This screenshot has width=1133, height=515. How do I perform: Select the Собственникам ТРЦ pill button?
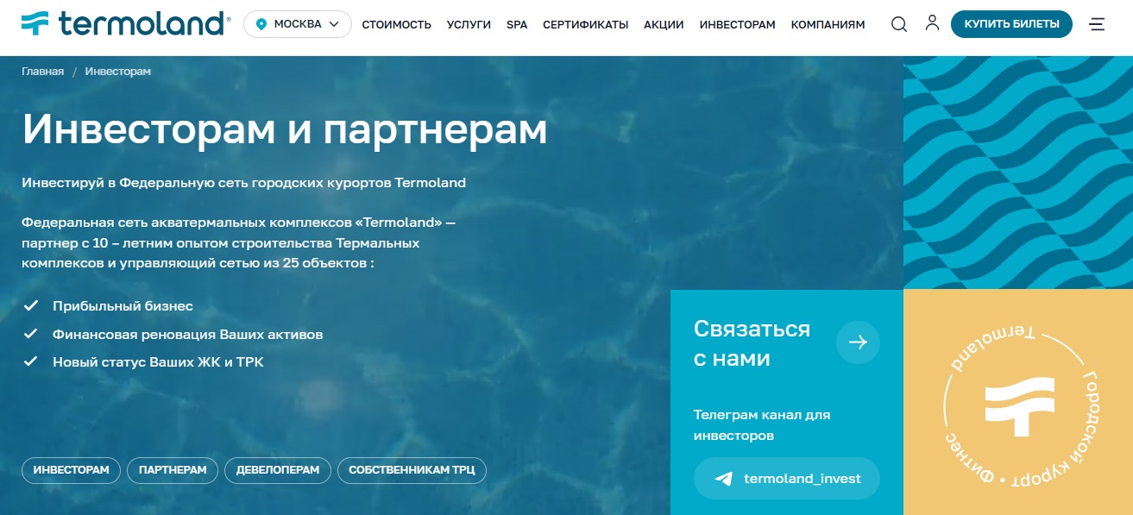[412, 470]
